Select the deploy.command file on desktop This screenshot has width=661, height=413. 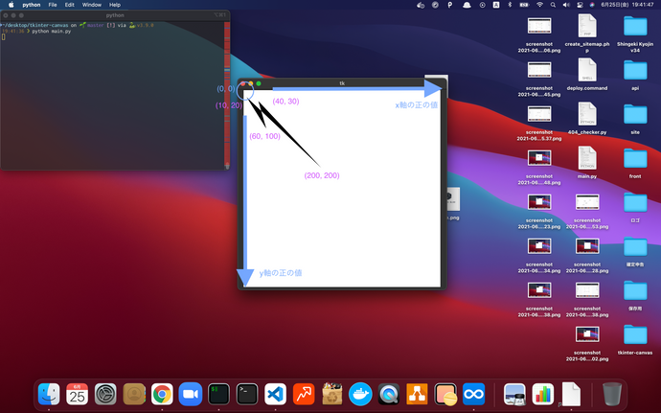point(587,74)
